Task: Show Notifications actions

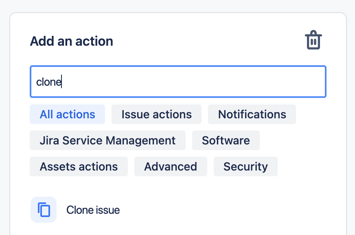Action: click(252, 114)
